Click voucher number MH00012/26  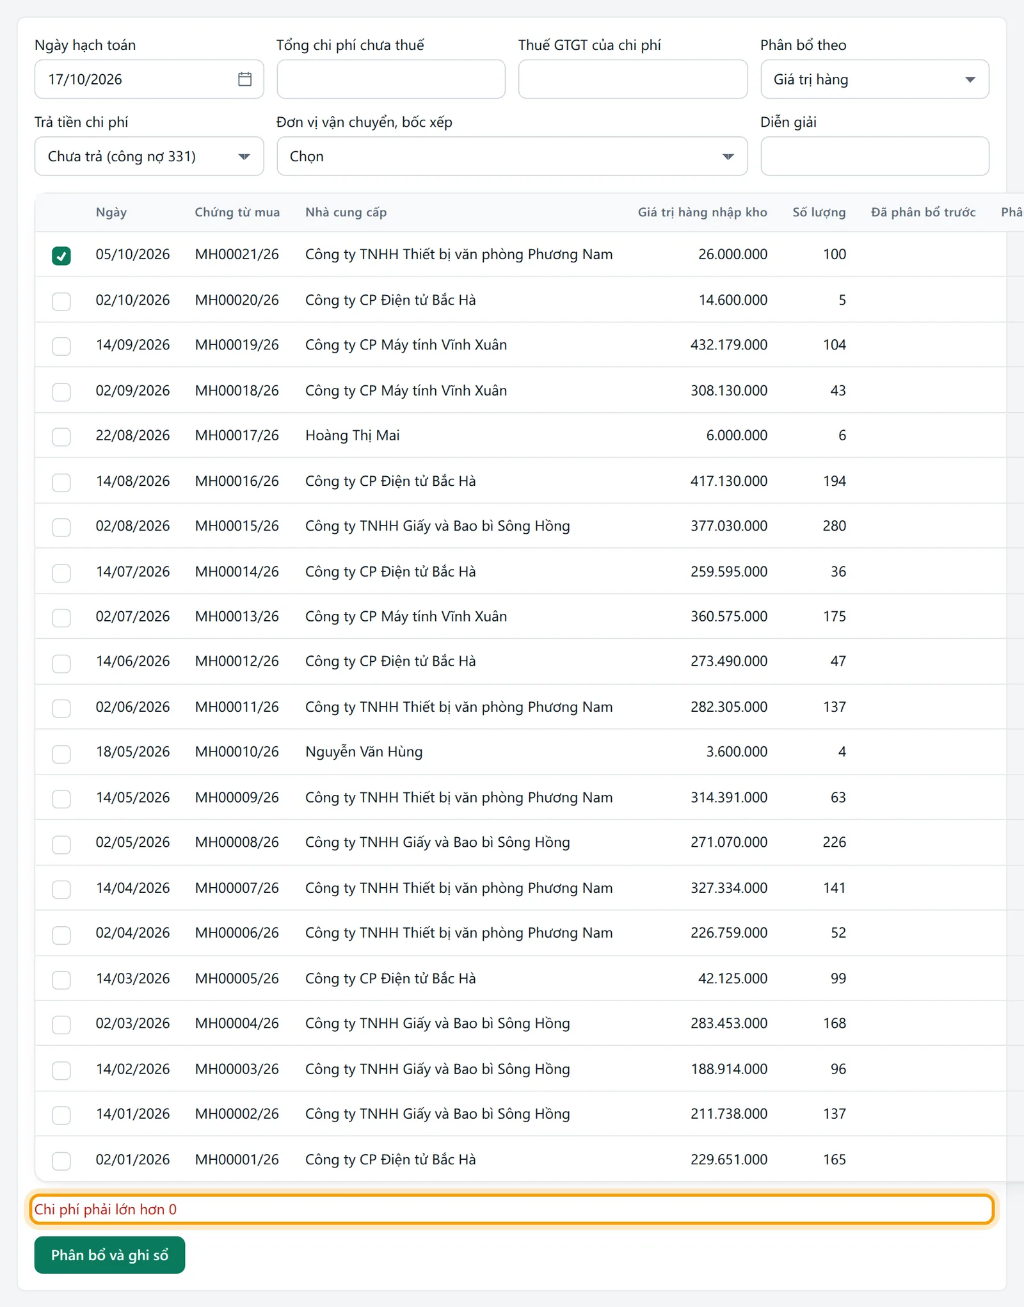237,661
